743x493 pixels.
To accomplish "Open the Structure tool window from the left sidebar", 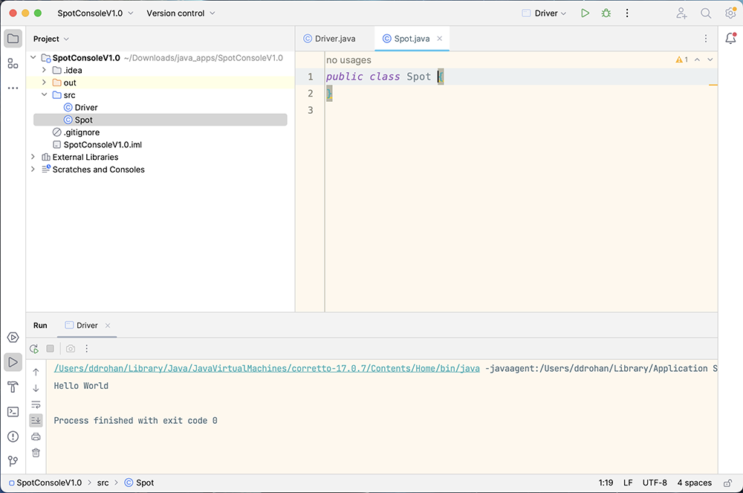I will [13, 63].
